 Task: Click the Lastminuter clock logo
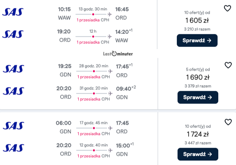(x=118, y=54)
